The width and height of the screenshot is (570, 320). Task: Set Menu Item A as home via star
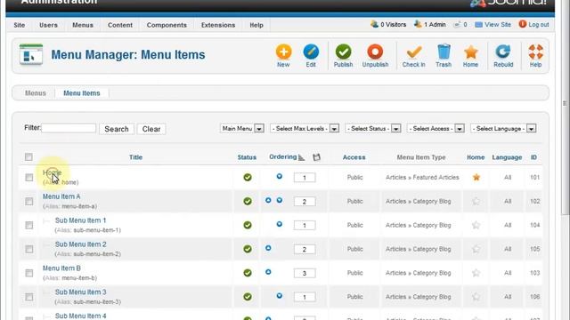tap(476, 202)
